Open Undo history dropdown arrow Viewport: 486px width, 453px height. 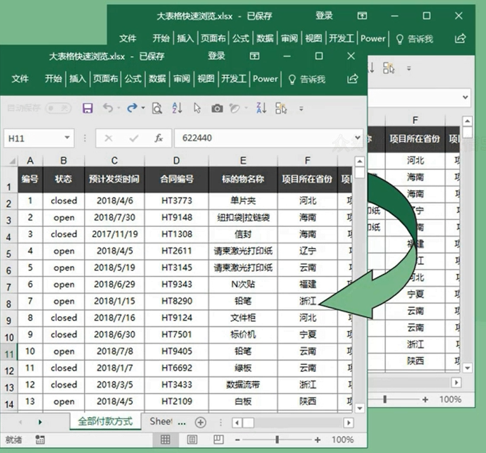coord(119,108)
